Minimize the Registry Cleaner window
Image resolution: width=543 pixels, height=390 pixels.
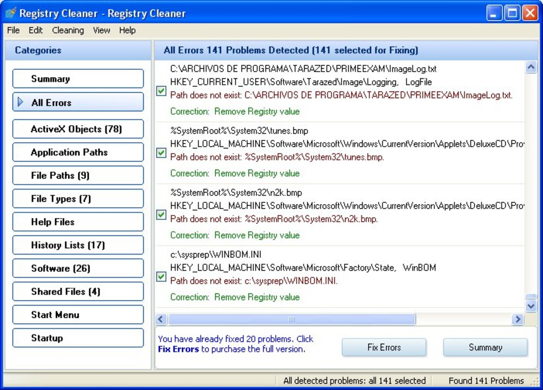[x=494, y=13]
